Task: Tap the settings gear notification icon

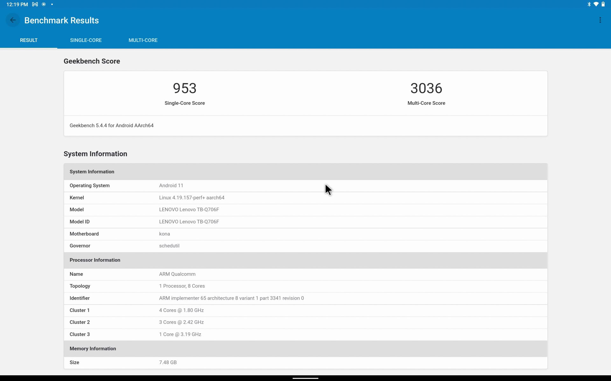Action: click(44, 4)
